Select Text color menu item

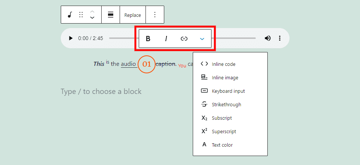(x=222, y=145)
